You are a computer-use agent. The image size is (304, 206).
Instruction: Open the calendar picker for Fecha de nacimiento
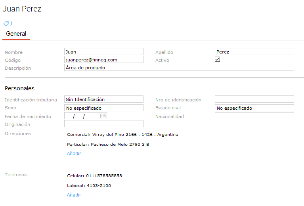point(103,116)
